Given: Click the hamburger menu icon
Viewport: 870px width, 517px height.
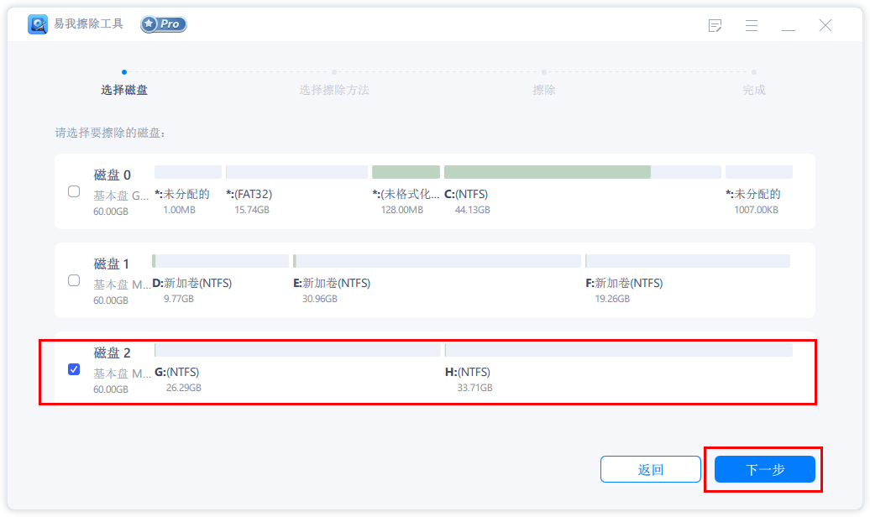Looking at the screenshot, I should [751, 26].
